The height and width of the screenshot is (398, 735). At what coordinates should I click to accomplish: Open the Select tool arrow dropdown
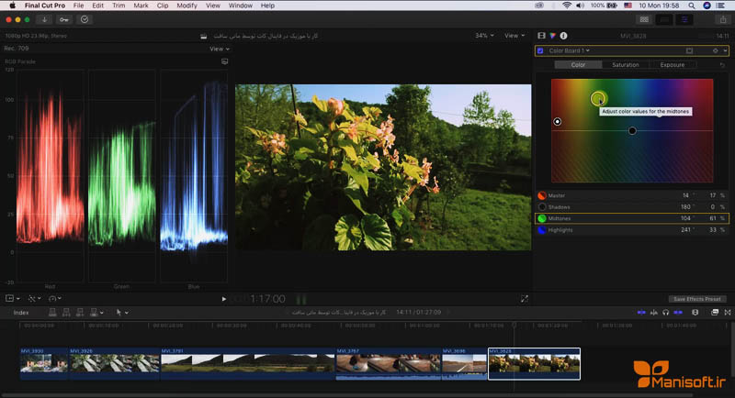pyautogui.click(x=122, y=313)
